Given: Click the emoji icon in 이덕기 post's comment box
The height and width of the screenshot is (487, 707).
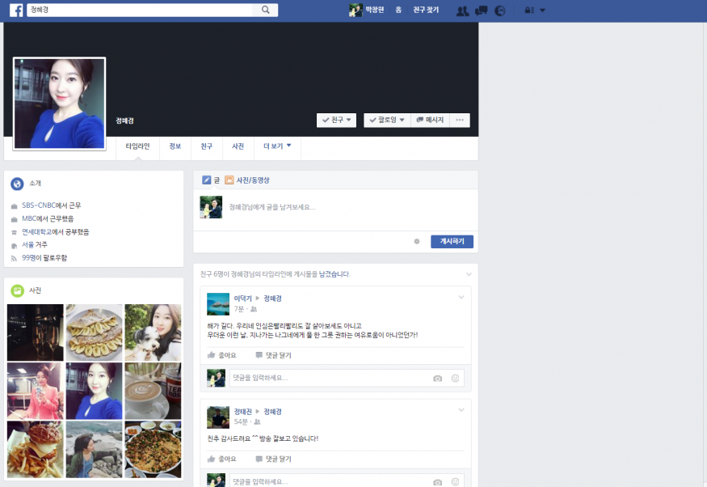Looking at the screenshot, I should coord(455,378).
